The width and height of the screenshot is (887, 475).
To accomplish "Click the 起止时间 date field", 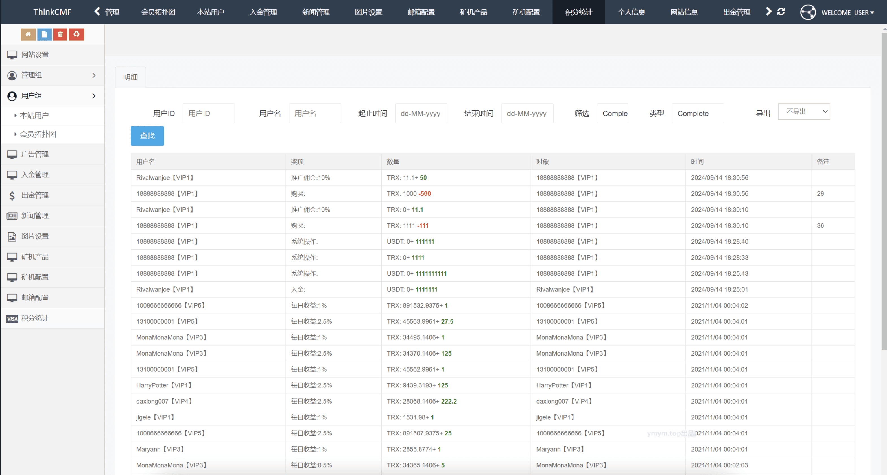I will [421, 113].
